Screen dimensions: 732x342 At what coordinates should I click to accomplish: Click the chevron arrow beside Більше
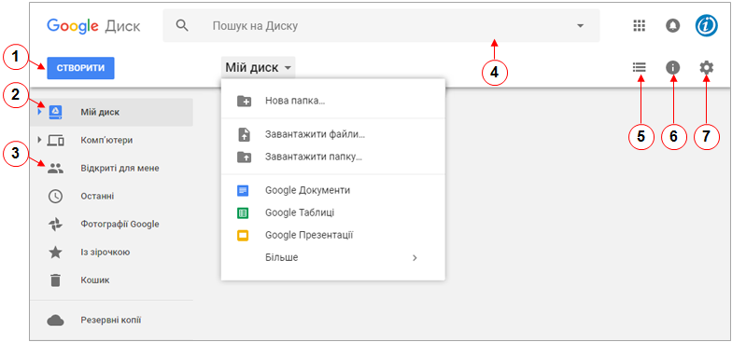coord(415,257)
